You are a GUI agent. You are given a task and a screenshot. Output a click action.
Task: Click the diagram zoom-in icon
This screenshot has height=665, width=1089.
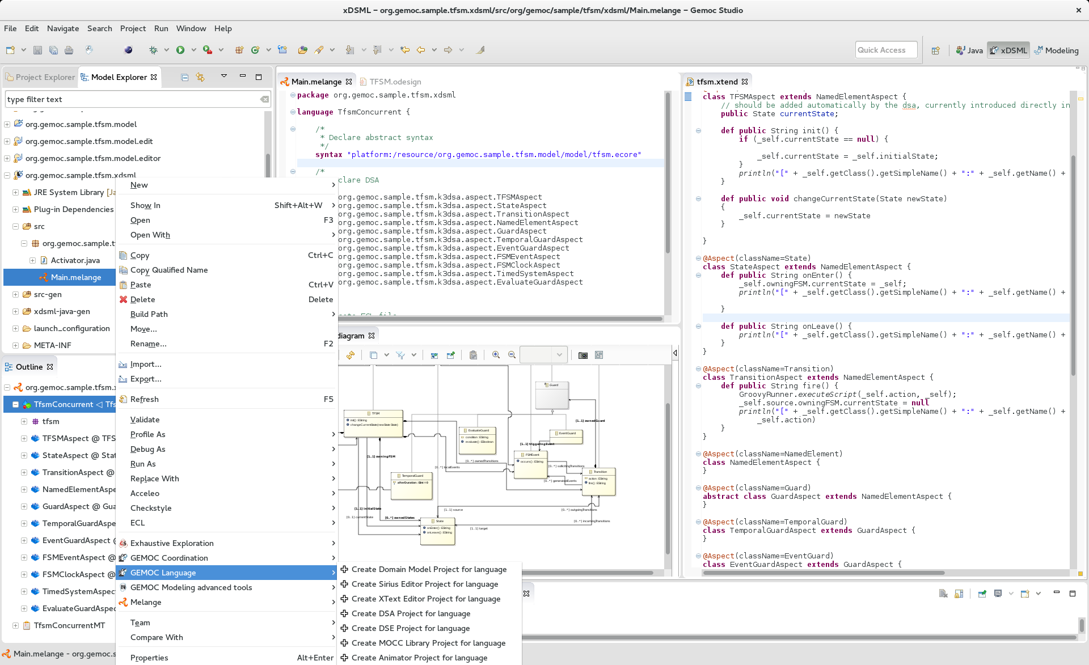(x=496, y=355)
